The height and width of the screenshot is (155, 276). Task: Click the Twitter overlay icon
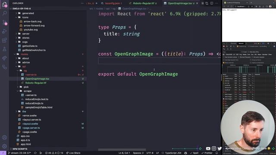220,149
